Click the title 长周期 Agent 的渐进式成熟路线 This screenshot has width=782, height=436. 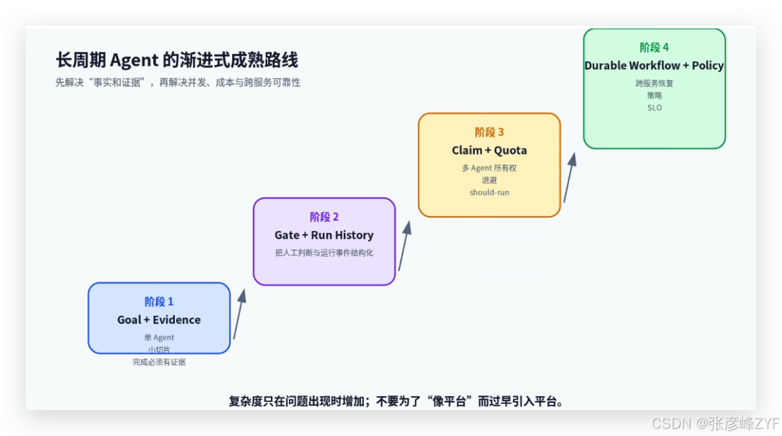177,61
